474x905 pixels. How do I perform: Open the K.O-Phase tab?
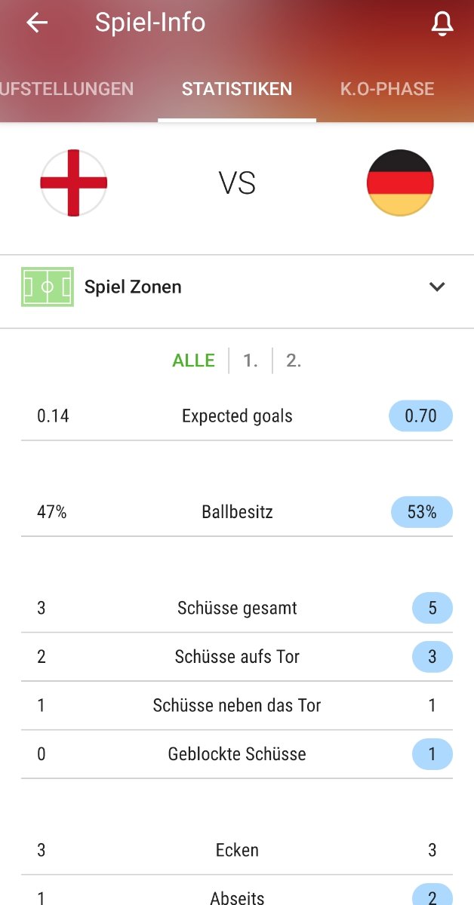387,89
